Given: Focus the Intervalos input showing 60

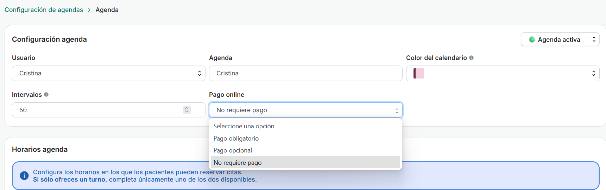Looking at the screenshot, I should point(99,110).
